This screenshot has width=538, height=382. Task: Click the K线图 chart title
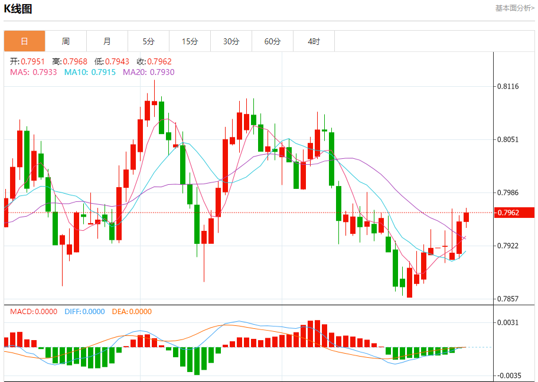coord(18,9)
